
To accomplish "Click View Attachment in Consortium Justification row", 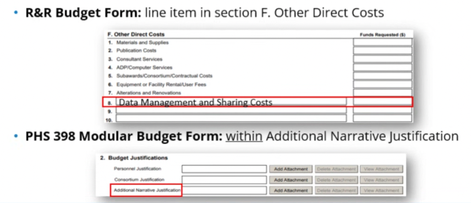I will 381,180.
